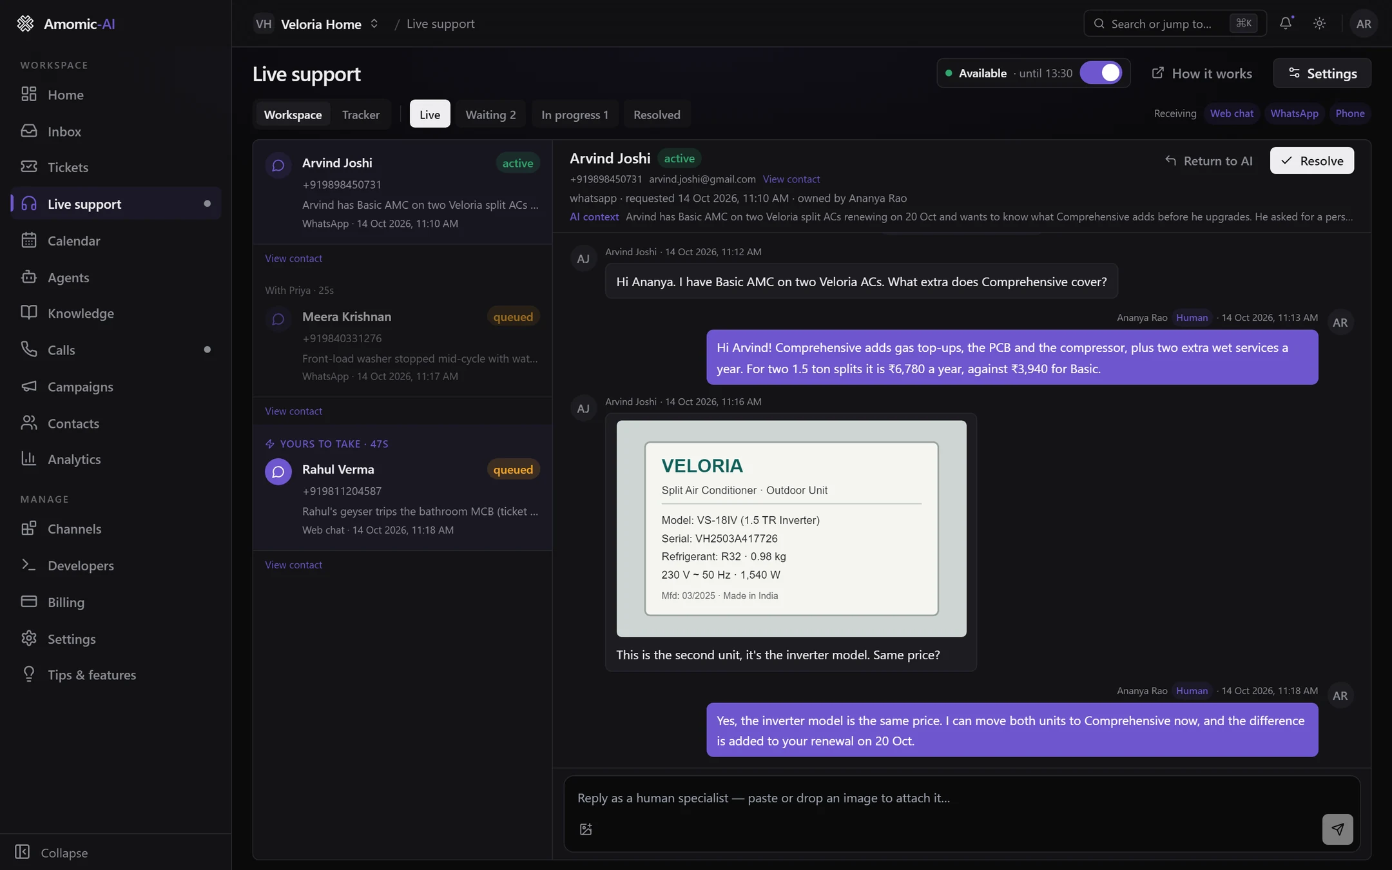Select the Live filter tab
Screen dimensions: 1392x870
point(430,115)
